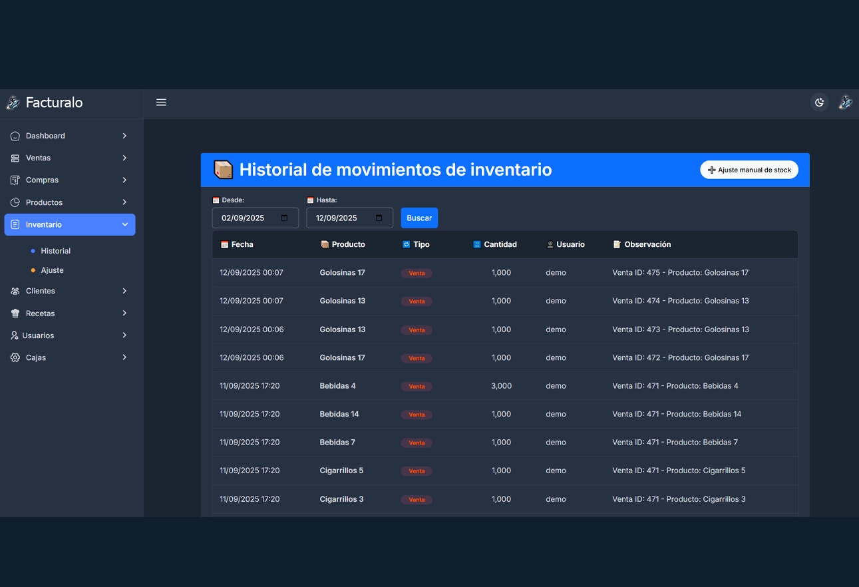The width and height of the screenshot is (859, 587).
Task: Toggle dark mode moon icon
Action: pos(820,102)
